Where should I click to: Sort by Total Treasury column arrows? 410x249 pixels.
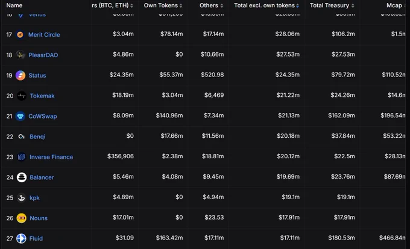tap(353, 6)
